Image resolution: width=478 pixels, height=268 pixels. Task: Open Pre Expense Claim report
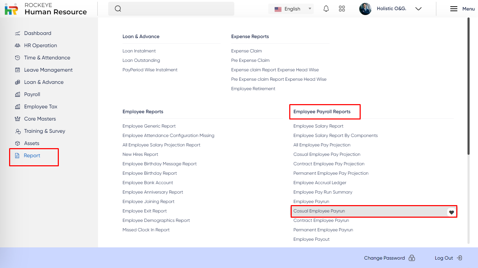click(x=250, y=60)
